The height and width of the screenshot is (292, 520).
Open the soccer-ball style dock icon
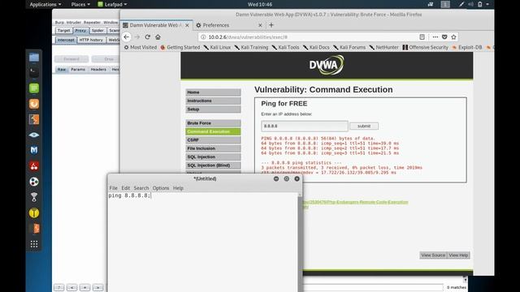click(x=34, y=182)
